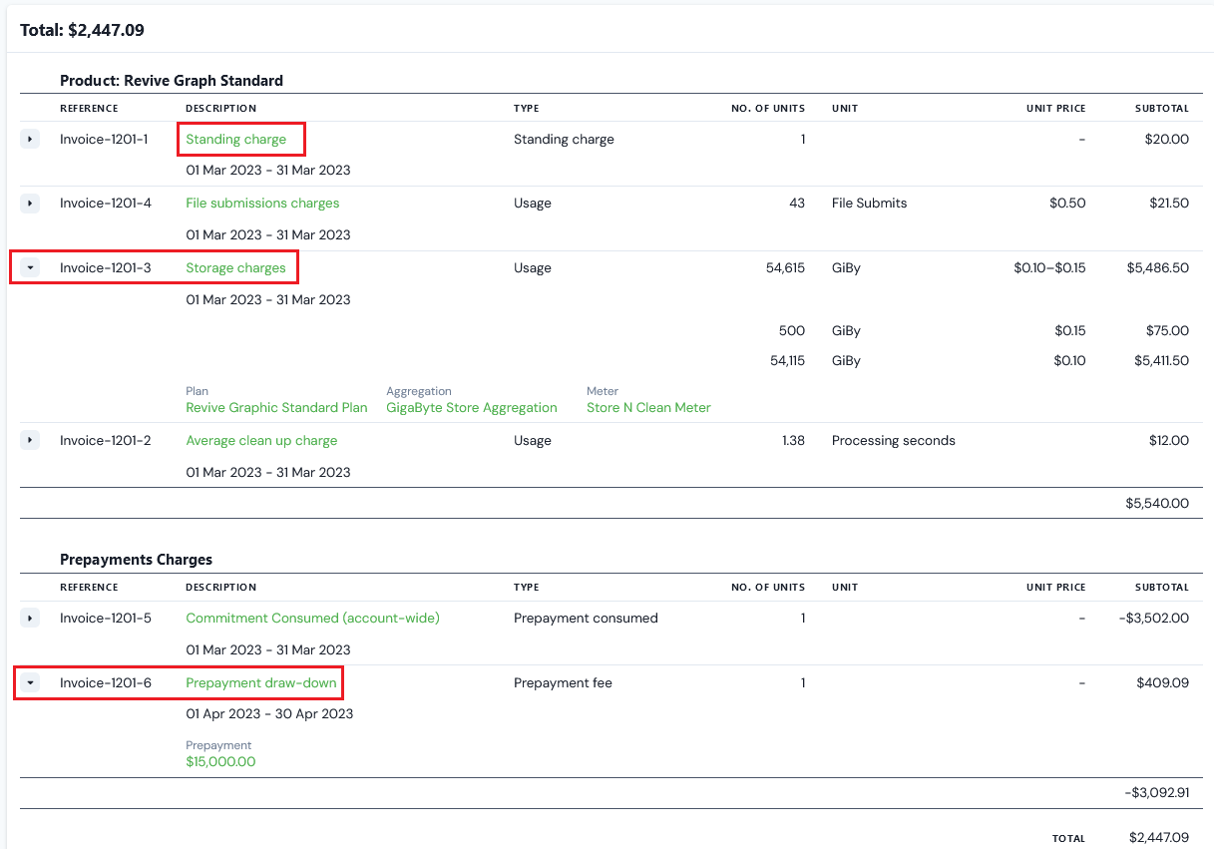
Task: Open the Prepayment draw-down link
Action: click(x=261, y=682)
